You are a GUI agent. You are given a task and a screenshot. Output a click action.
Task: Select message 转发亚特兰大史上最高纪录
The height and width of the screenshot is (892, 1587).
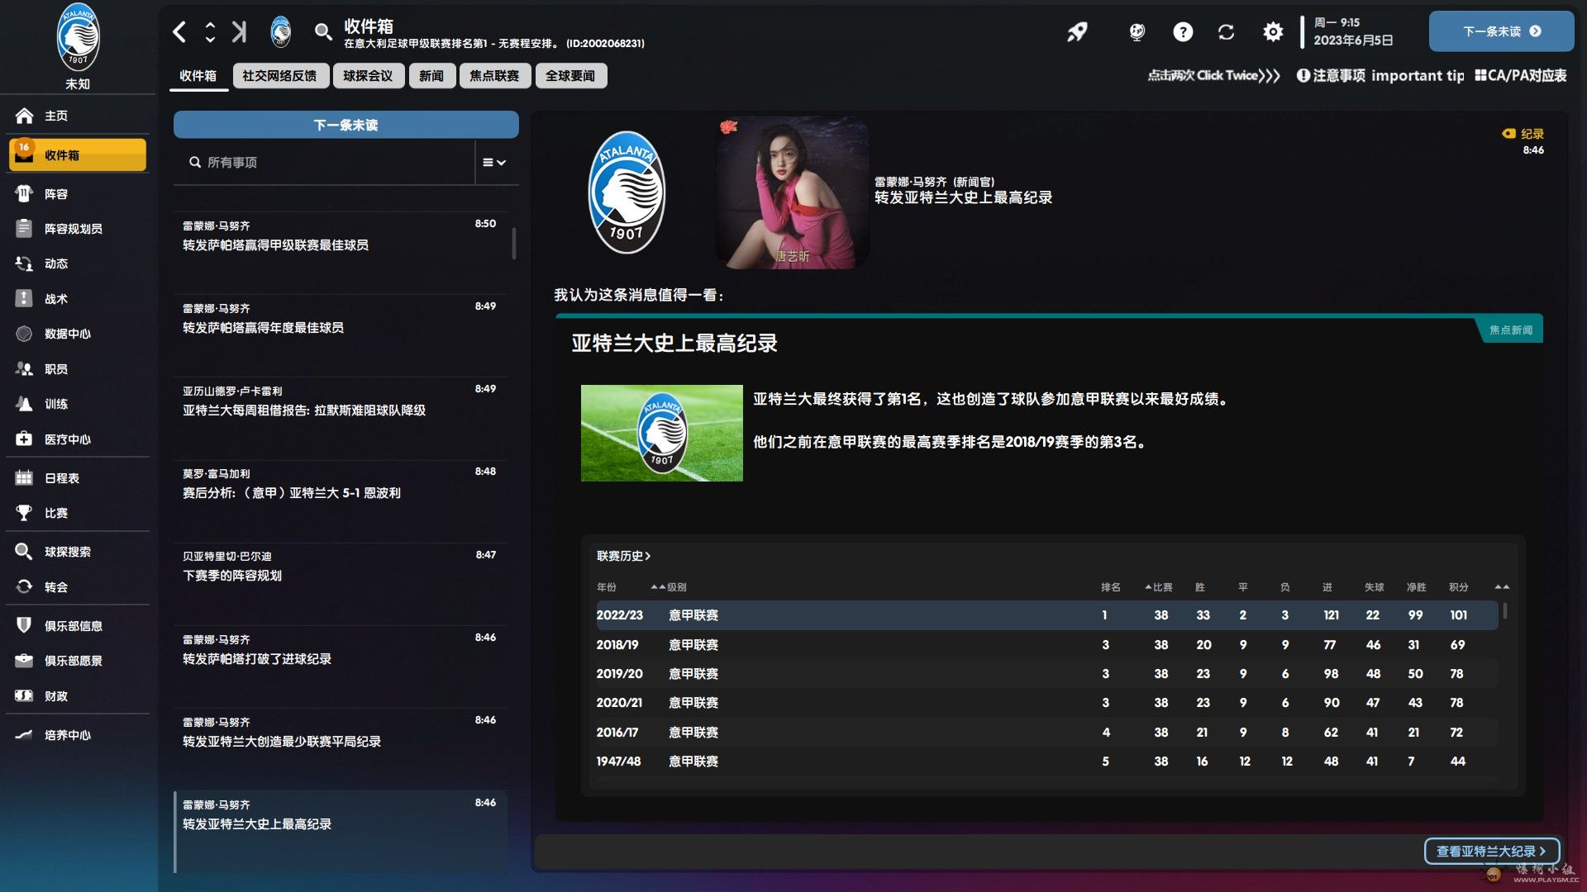click(x=341, y=832)
